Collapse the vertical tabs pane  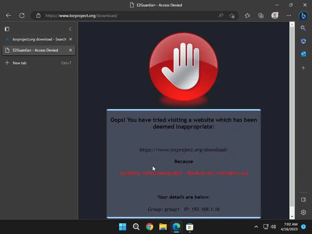coord(70,29)
